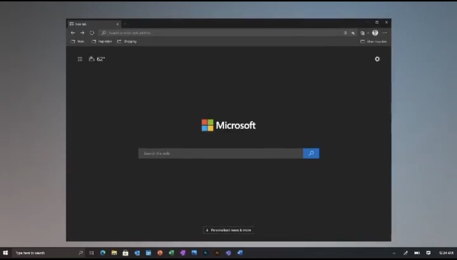Open the Shopping favorites folder
457x260 pixels.
pos(127,41)
